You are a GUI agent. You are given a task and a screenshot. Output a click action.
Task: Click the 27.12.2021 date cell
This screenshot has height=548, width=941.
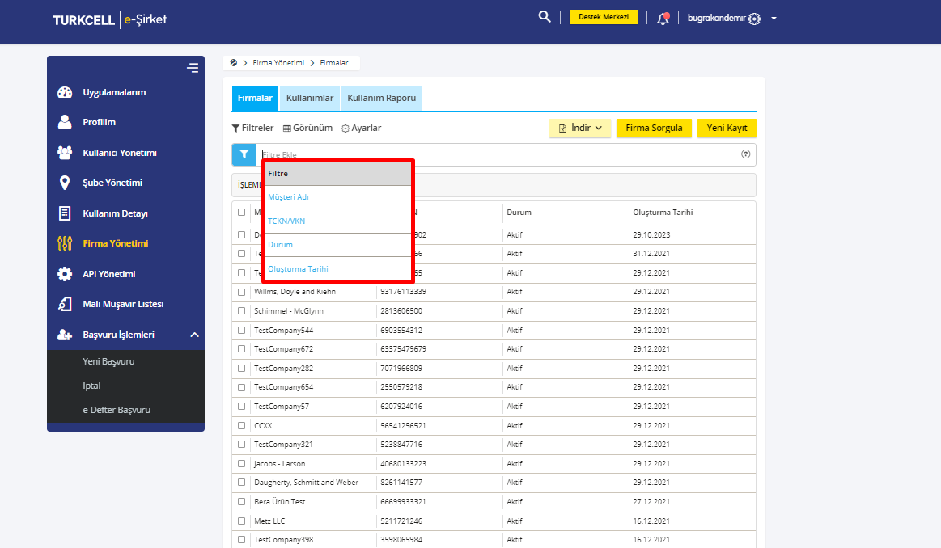click(x=651, y=502)
